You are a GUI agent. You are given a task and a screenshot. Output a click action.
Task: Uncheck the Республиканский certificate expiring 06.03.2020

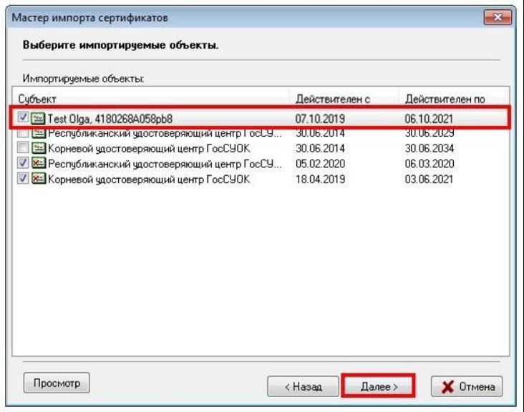[24, 164]
